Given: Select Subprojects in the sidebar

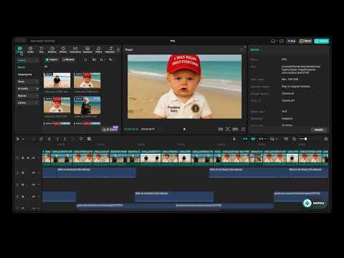Looking at the screenshot, I should click(25, 75).
